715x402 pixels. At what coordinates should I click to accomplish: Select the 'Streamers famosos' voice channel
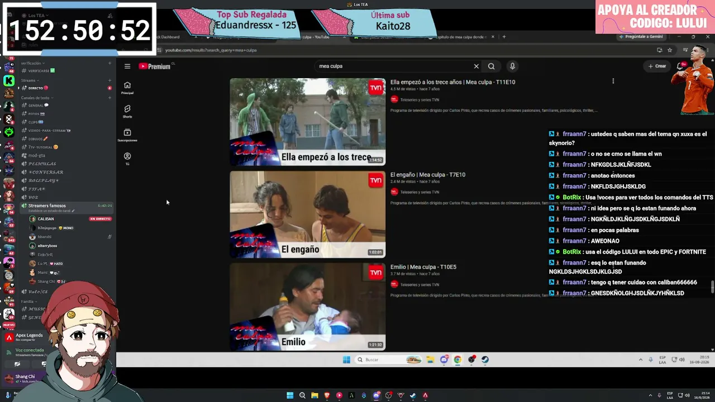[66, 208]
